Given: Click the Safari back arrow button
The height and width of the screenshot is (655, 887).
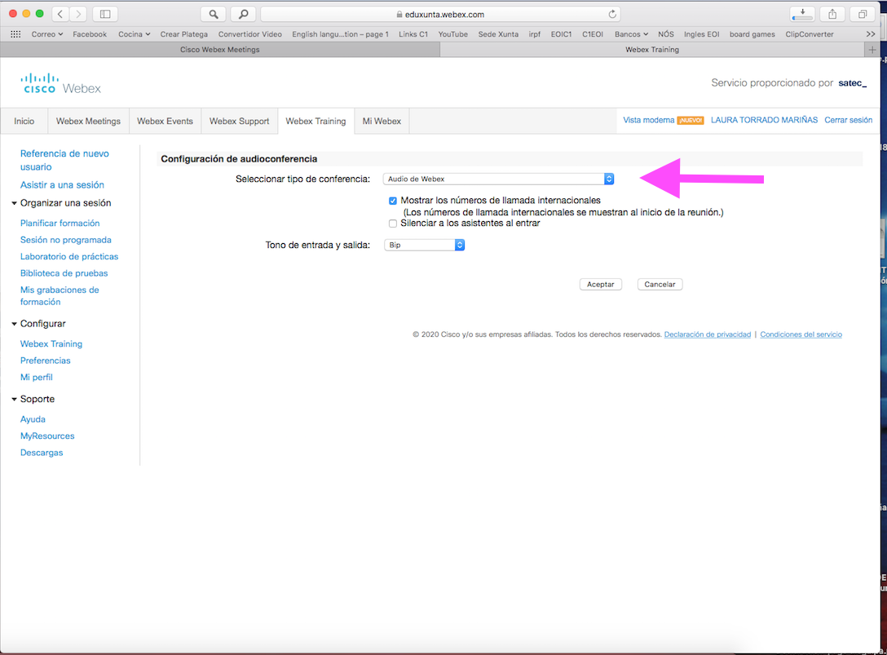Looking at the screenshot, I should click(x=61, y=14).
